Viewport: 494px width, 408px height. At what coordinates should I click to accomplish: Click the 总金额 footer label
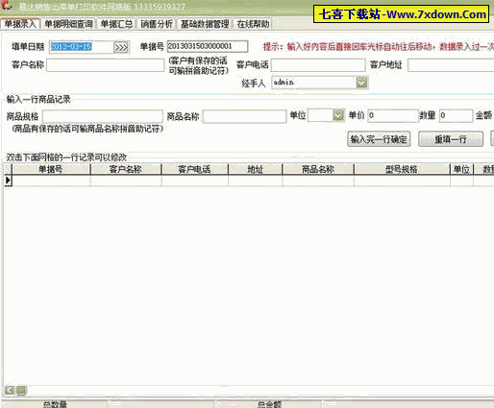[269, 404]
